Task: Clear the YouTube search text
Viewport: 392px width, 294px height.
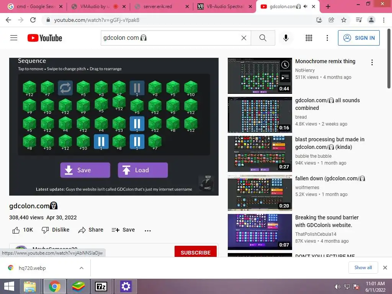Action: [244, 38]
